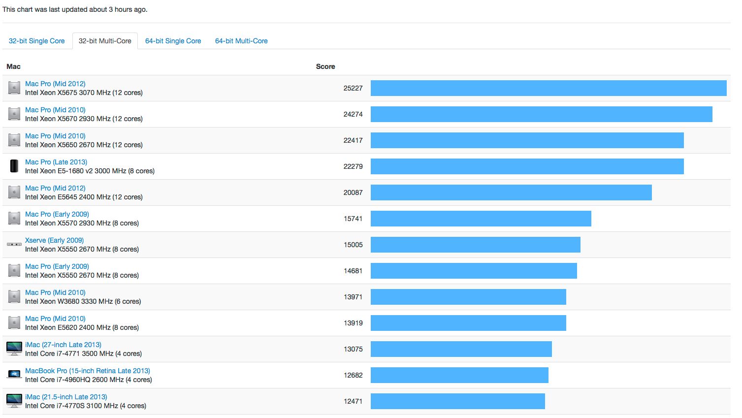This screenshot has width=742, height=418.
Task: Click the Mac Pro icon beside Xeon W3680
Action: click(14, 297)
